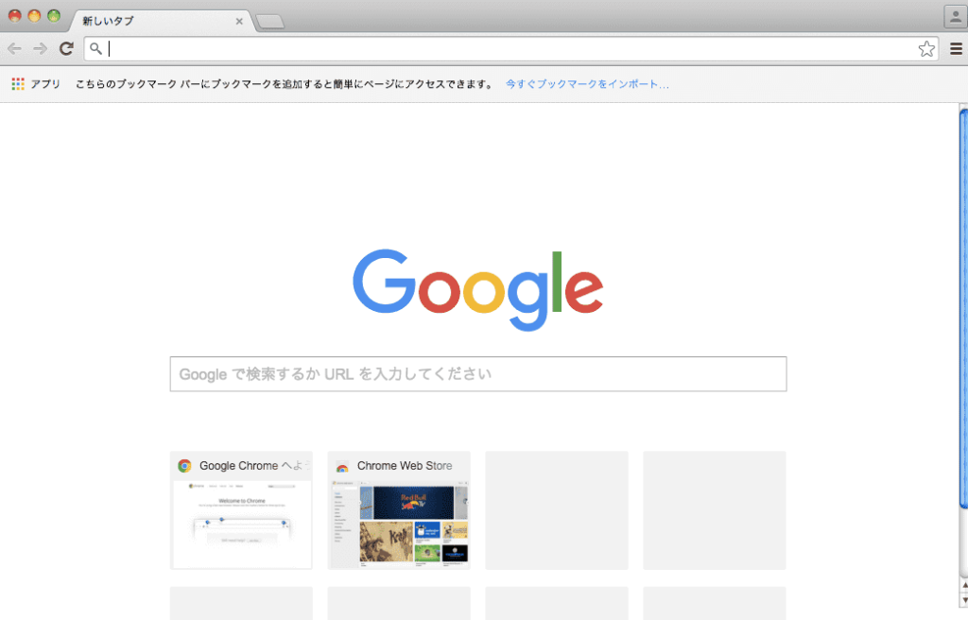Open the user profile icon
The height and width of the screenshot is (620, 968).
(x=955, y=17)
